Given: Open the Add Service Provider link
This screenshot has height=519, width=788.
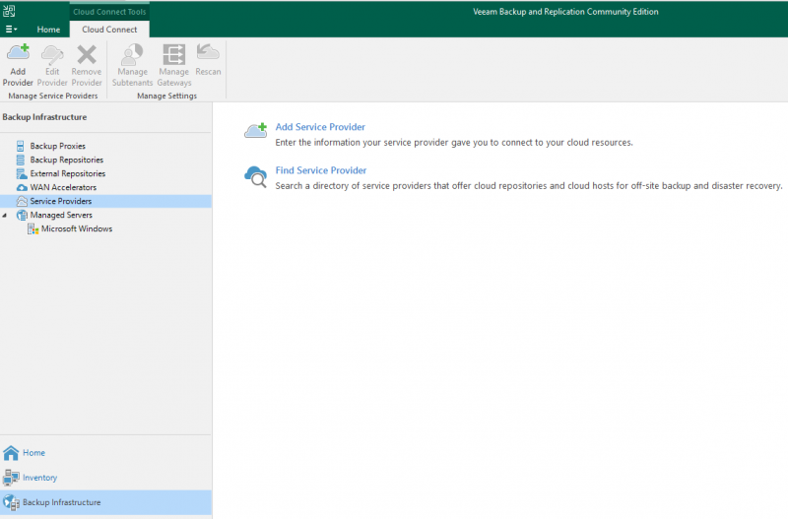Looking at the screenshot, I should [320, 127].
